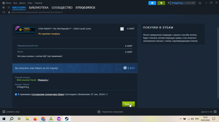Launch Firefox from the taskbar

click(35, 119)
